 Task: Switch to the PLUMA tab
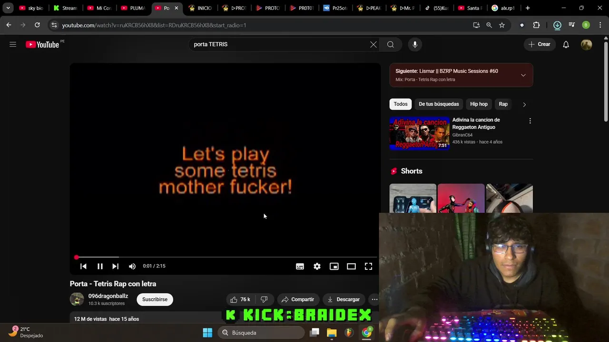(134, 8)
